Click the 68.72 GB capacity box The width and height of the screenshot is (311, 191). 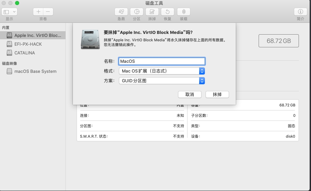(x=279, y=41)
